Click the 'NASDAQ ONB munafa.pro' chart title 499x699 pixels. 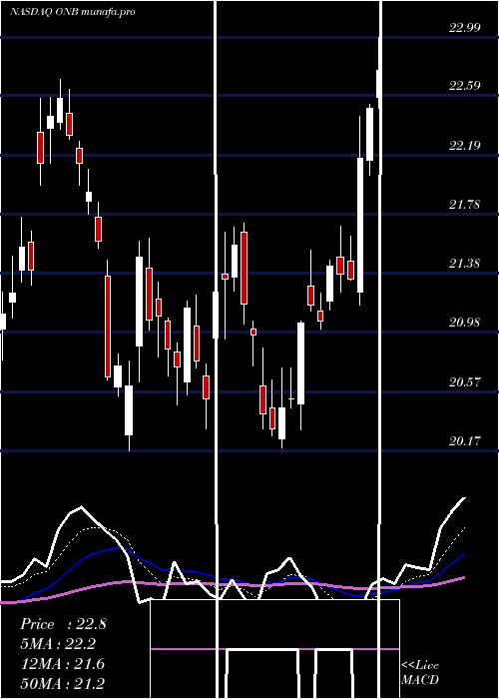coord(73,12)
